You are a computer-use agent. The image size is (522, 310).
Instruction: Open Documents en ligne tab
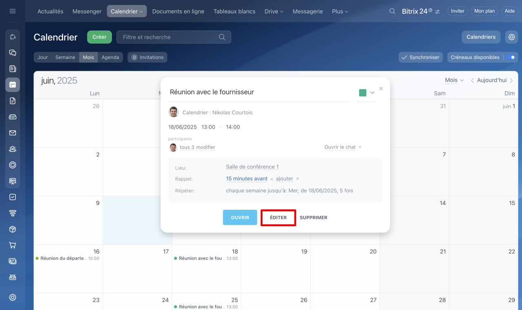point(178,11)
